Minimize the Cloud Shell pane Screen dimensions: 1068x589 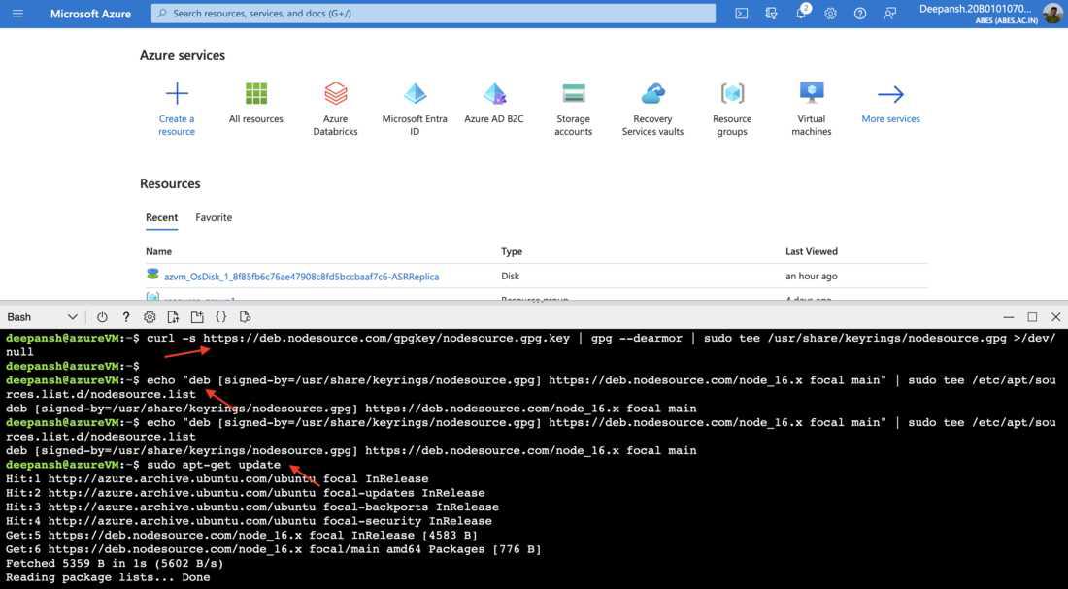click(x=1009, y=317)
